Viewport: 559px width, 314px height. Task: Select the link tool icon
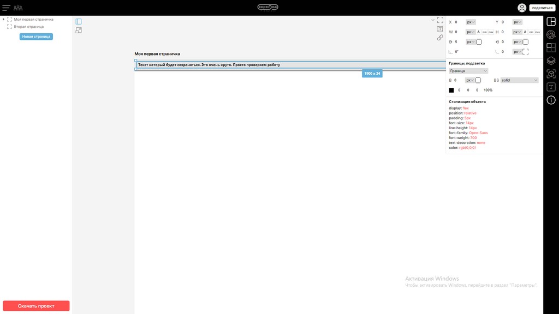click(x=441, y=38)
